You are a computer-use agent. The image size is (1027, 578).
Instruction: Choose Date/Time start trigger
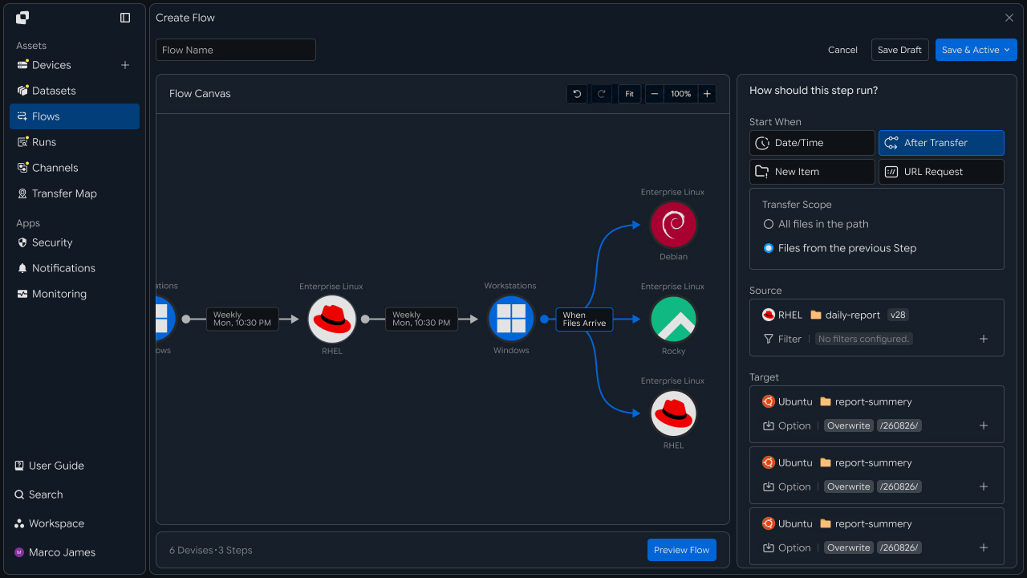[812, 143]
